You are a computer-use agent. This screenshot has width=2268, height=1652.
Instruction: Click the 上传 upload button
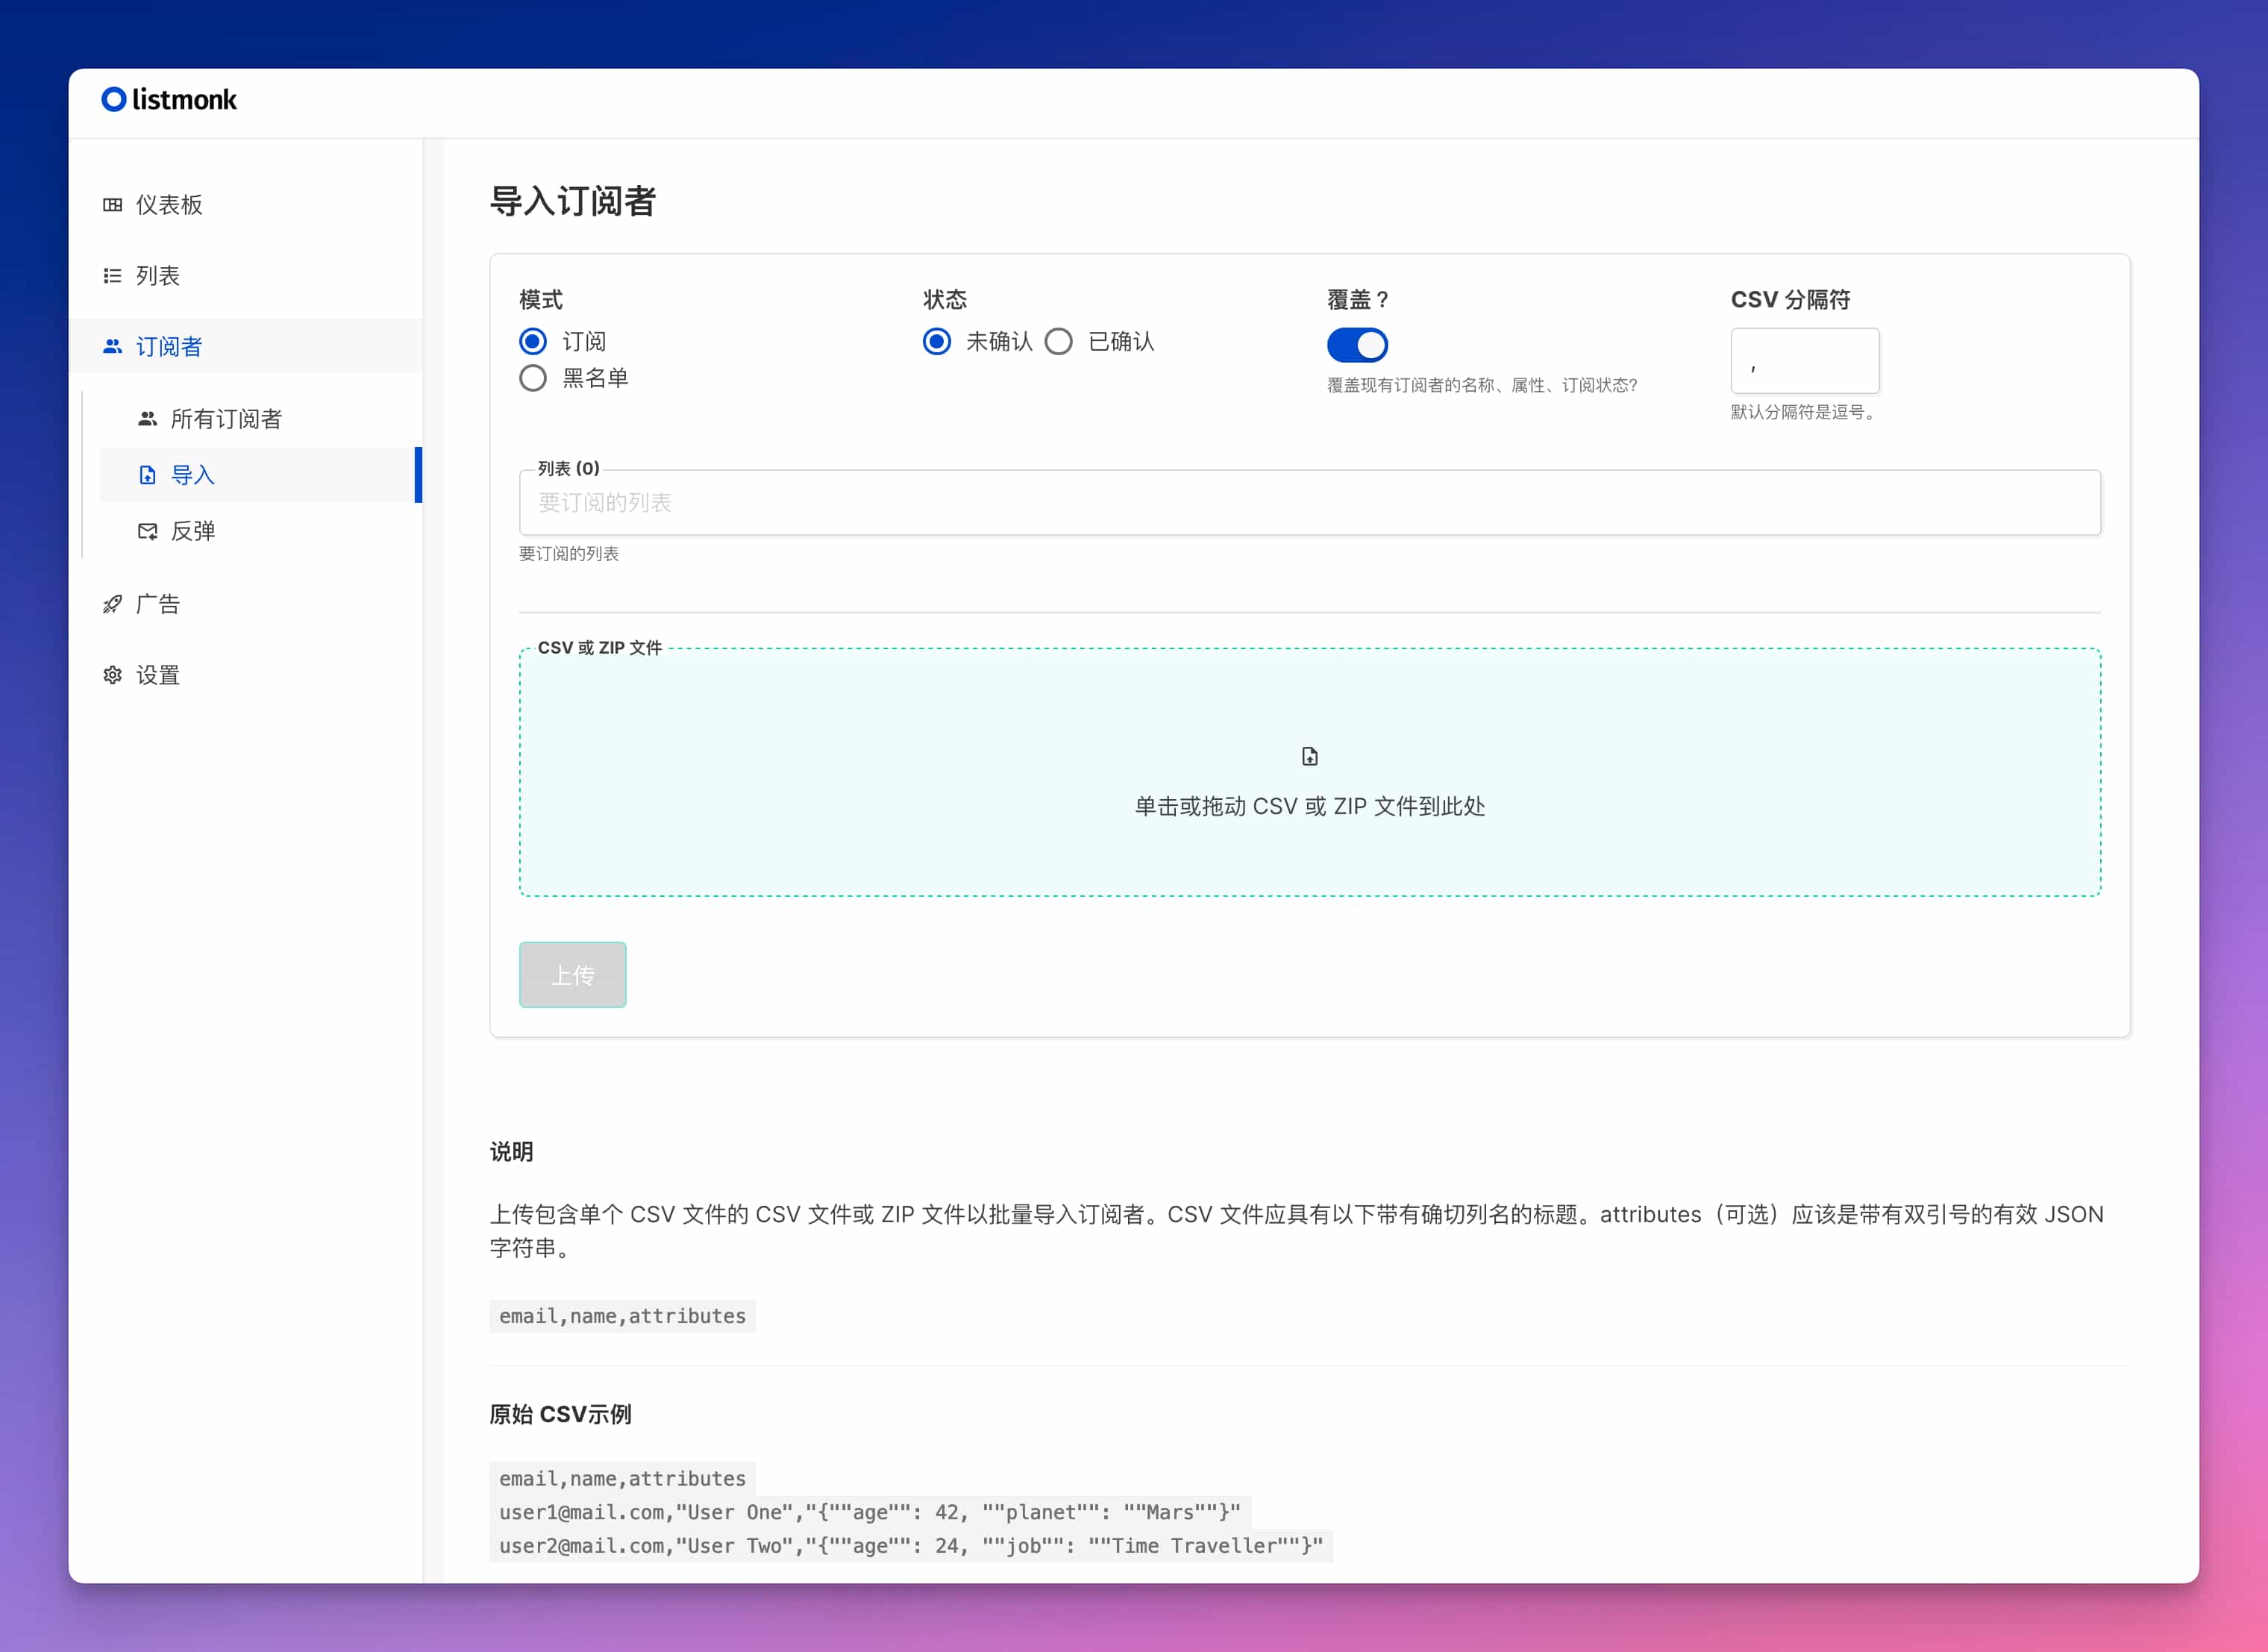572,975
